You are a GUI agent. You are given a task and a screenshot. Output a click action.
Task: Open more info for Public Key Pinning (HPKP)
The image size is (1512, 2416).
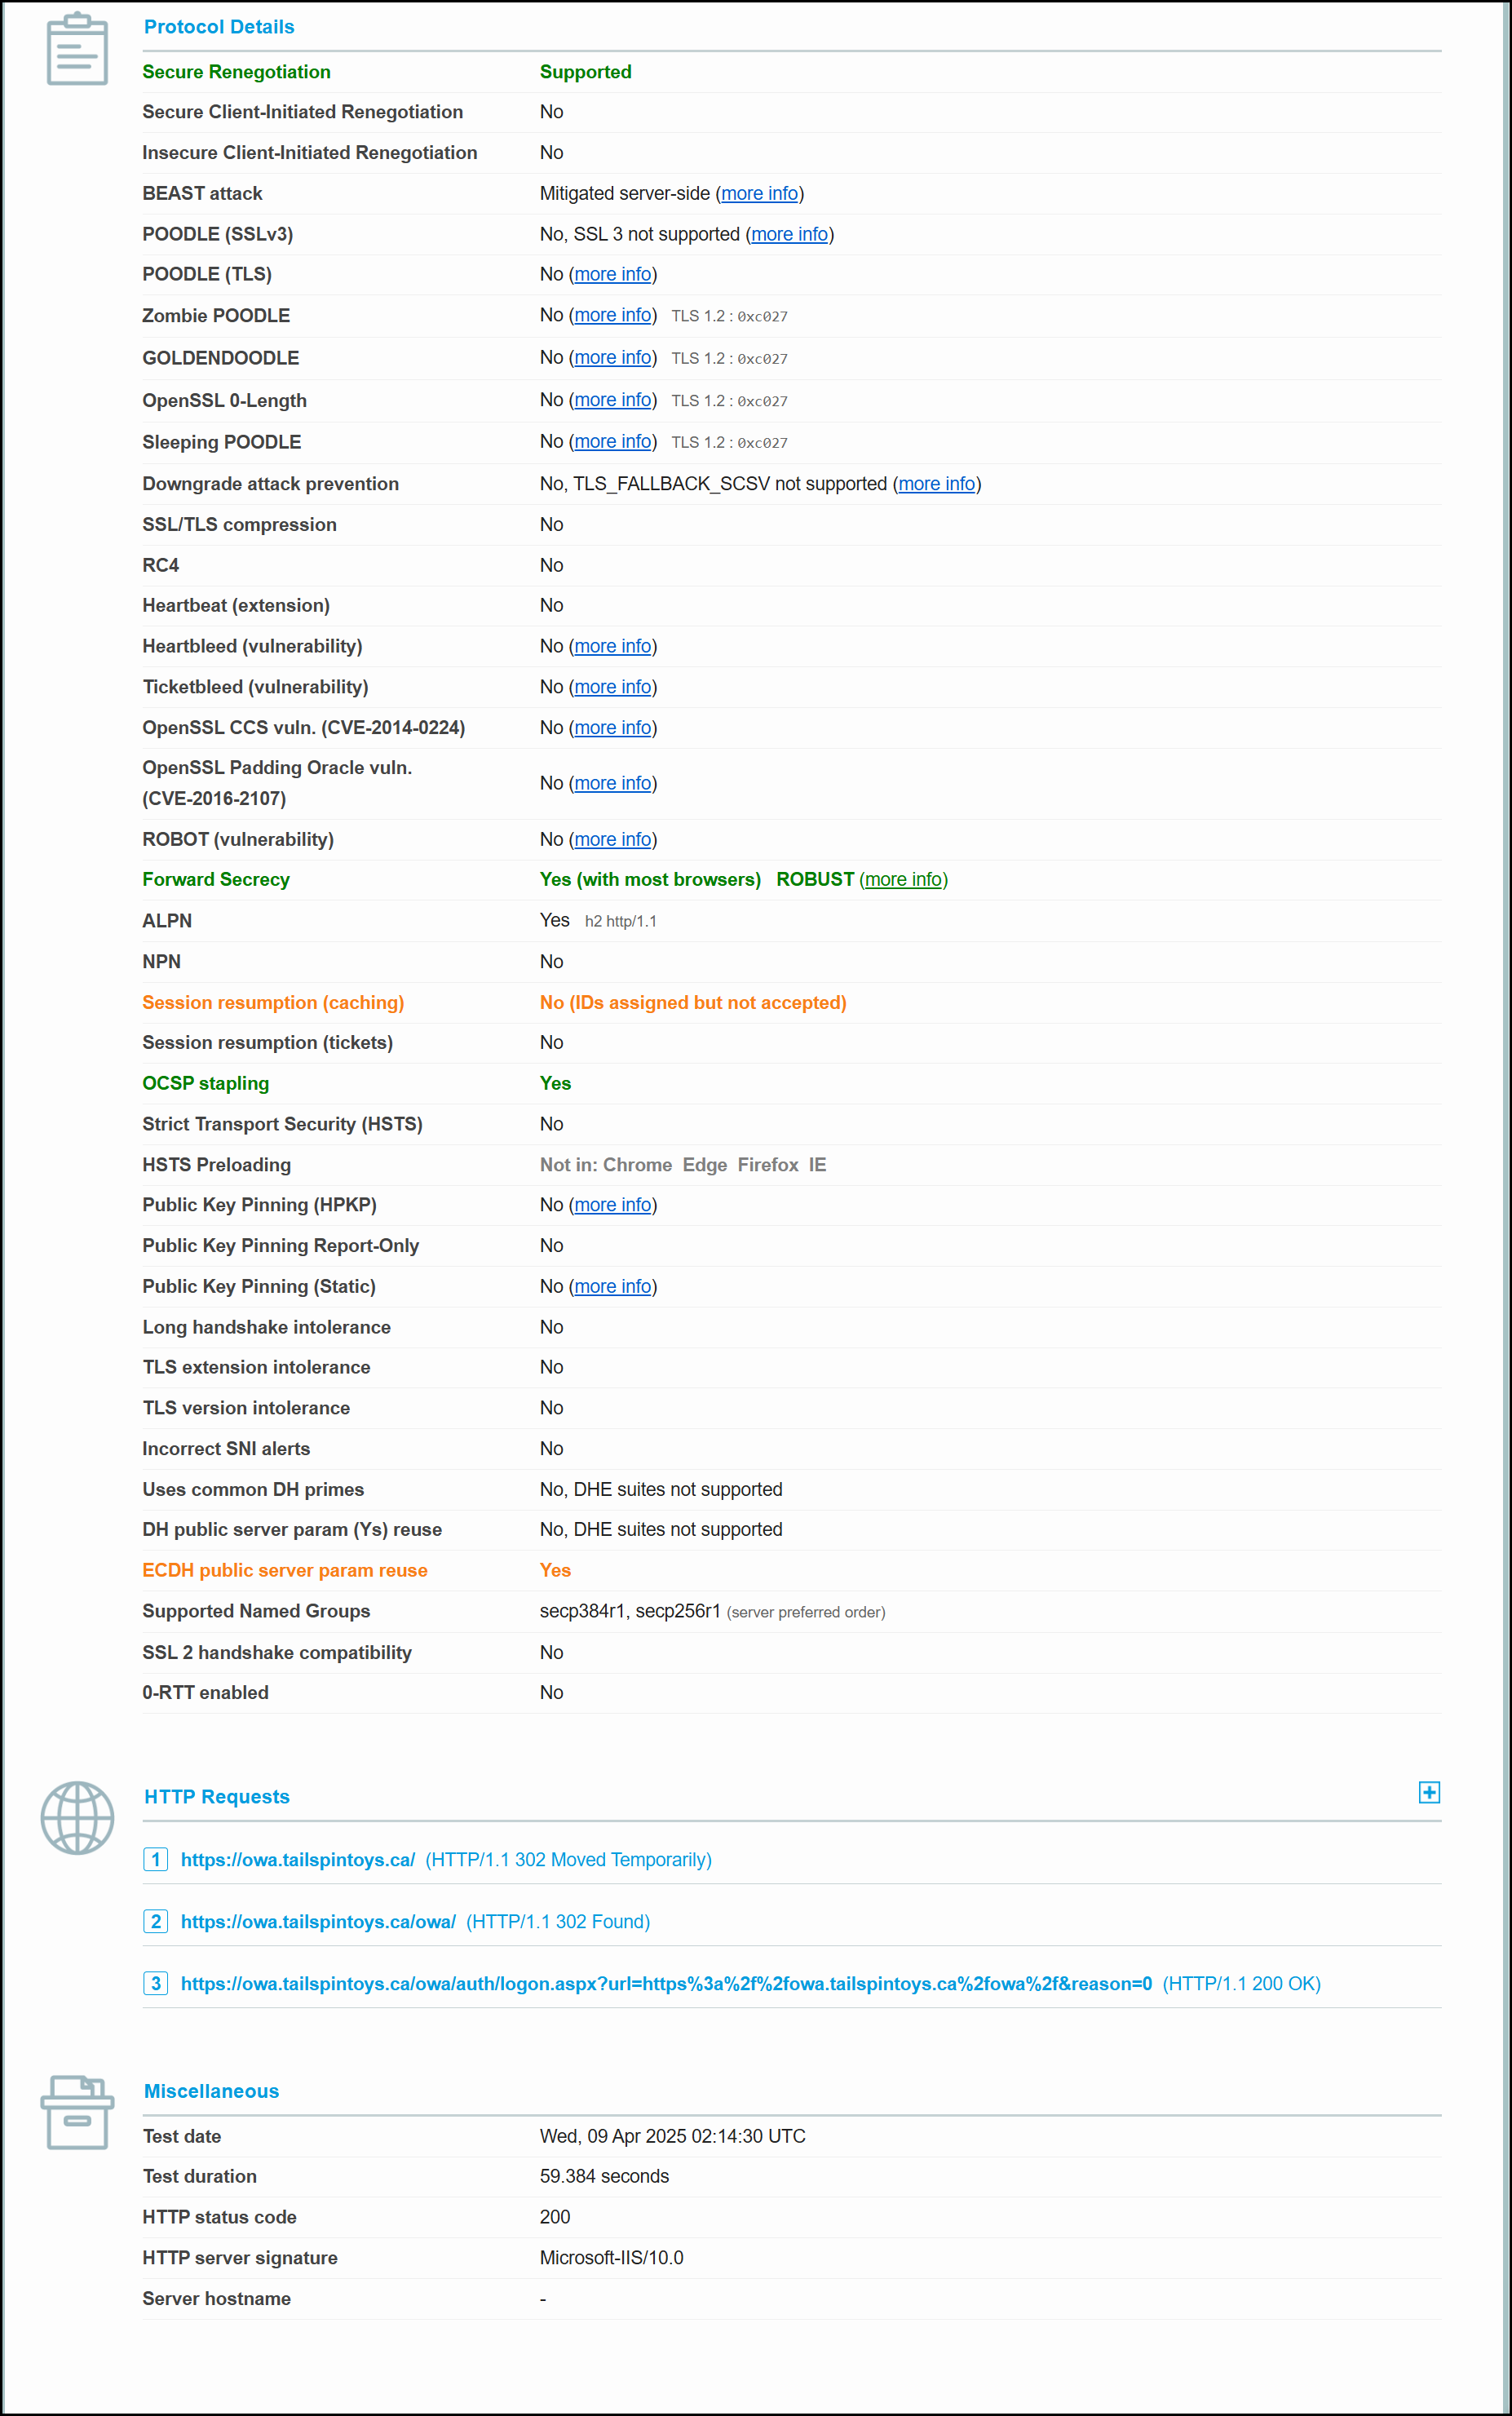(x=612, y=1205)
